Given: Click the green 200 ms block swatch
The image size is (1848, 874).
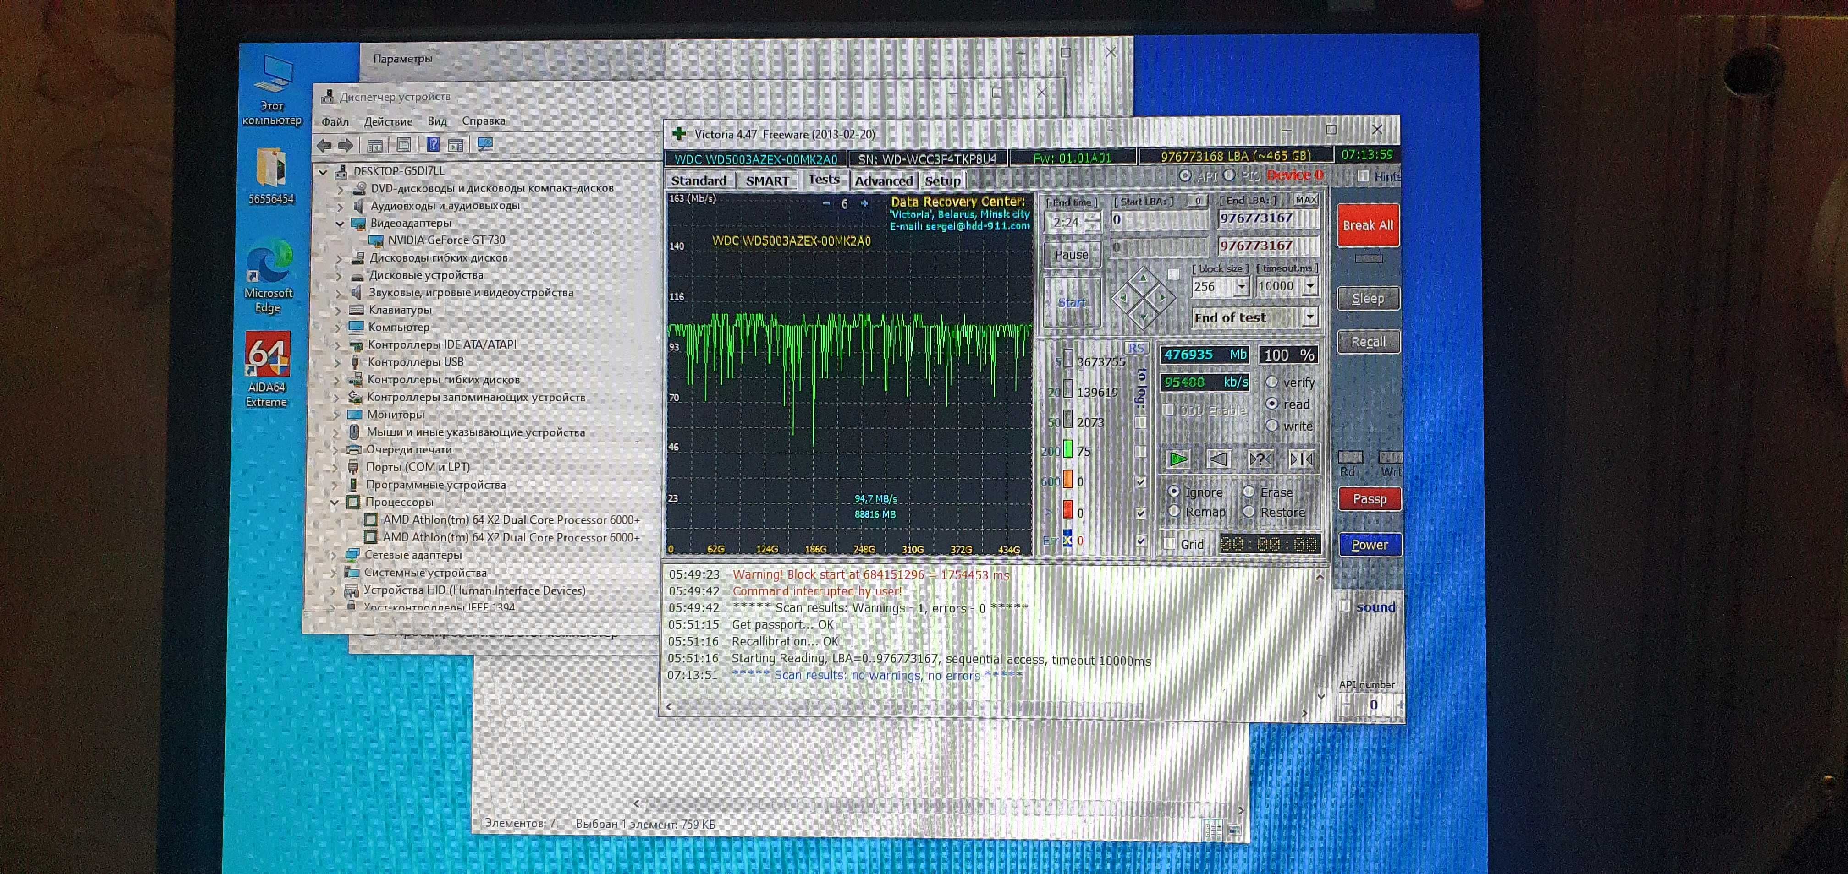Looking at the screenshot, I should (x=1067, y=450).
